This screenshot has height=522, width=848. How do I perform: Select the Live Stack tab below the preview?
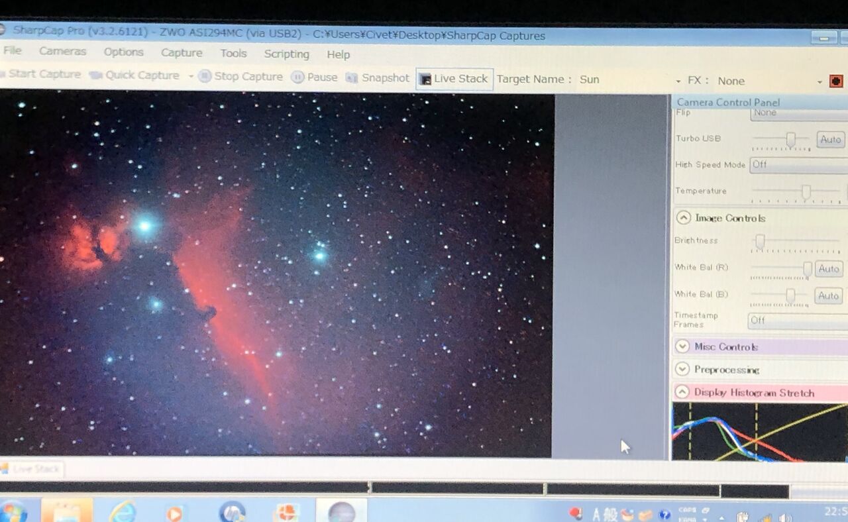(x=32, y=469)
